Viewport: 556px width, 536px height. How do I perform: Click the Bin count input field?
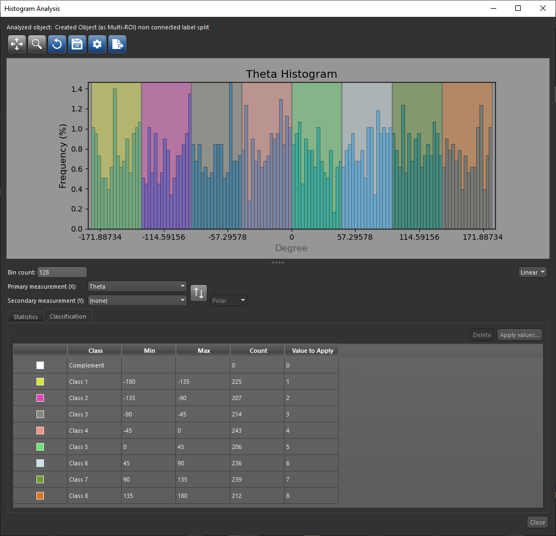(x=62, y=272)
